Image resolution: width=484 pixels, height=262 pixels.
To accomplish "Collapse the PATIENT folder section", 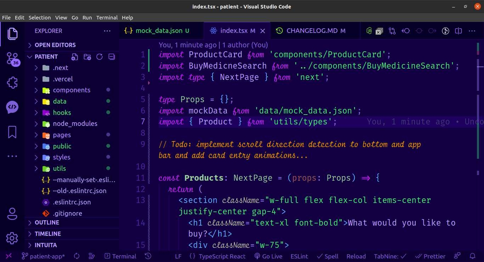I will tap(46, 57).
